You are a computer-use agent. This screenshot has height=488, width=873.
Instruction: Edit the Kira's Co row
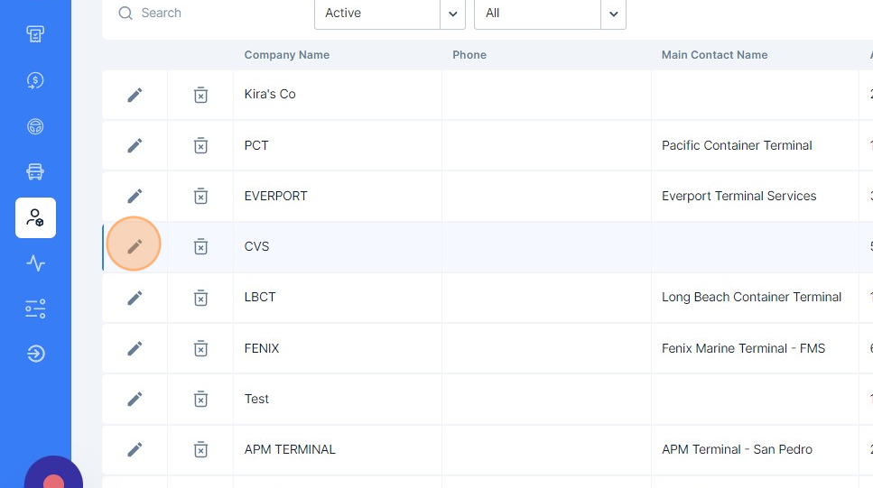click(x=135, y=95)
